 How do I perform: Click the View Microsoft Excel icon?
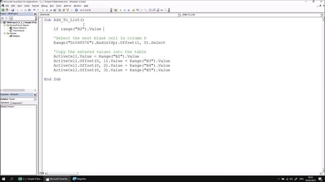(3, 10)
